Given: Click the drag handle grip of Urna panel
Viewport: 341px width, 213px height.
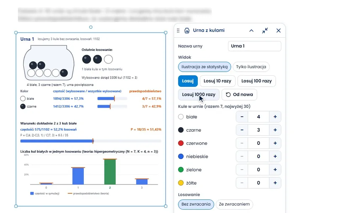Looking at the screenshot, I should click(178, 31).
